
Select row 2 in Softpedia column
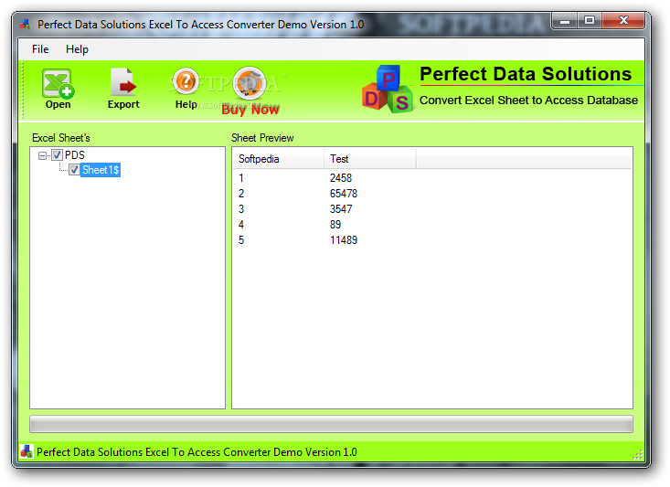coord(241,194)
